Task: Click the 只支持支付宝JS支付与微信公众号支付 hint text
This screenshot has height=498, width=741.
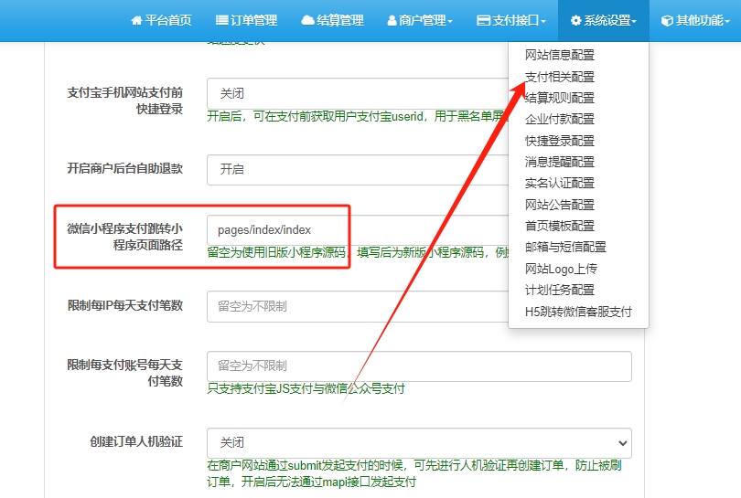Action: tap(306, 388)
